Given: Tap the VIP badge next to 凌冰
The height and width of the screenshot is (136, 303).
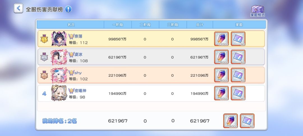Looking at the screenshot, I should (71, 55).
